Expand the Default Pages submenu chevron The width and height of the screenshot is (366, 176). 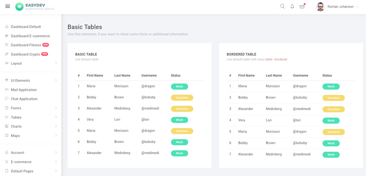(56, 171)
